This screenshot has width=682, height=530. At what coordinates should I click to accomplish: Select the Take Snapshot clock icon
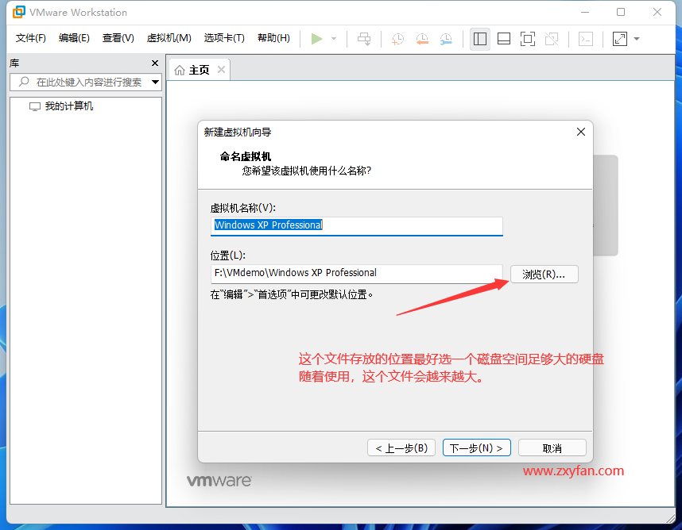[x=397, y=38]
